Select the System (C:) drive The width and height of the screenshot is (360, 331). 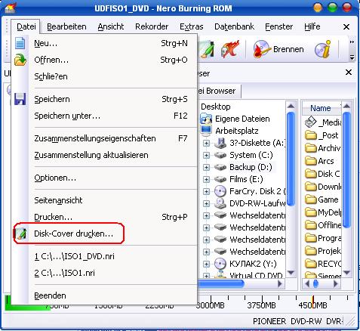[251, 155]
